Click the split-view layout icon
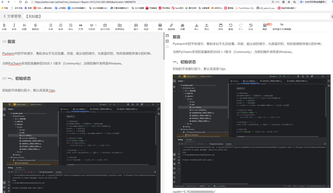The image size is (333, 193). click(x=167, y=41)
